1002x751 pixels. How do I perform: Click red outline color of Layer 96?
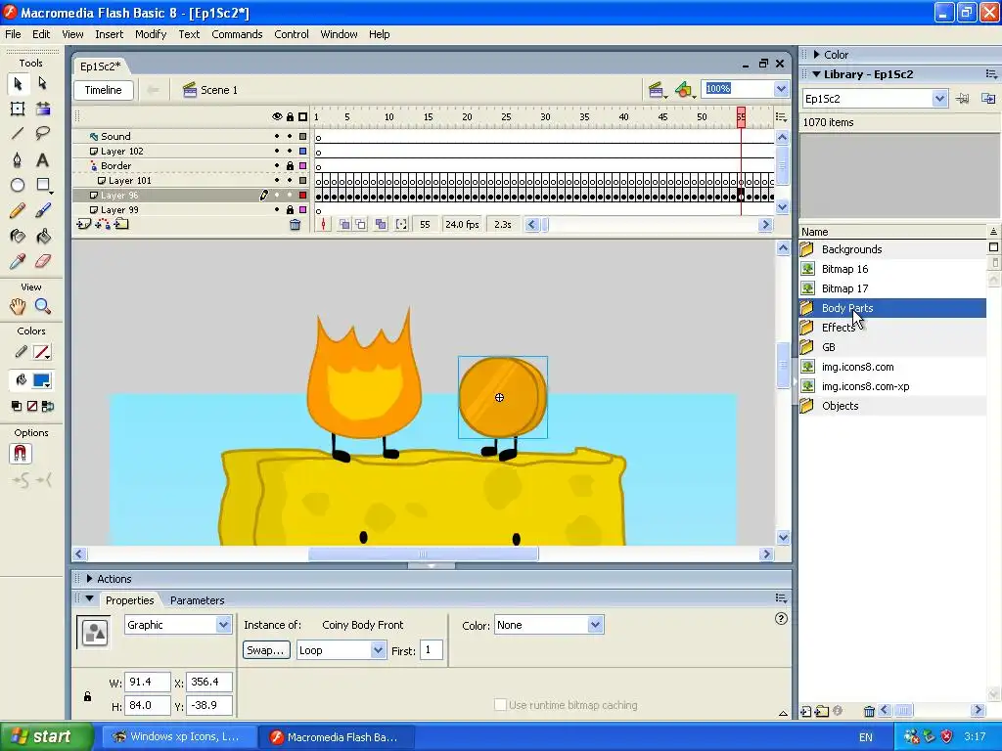303,196
